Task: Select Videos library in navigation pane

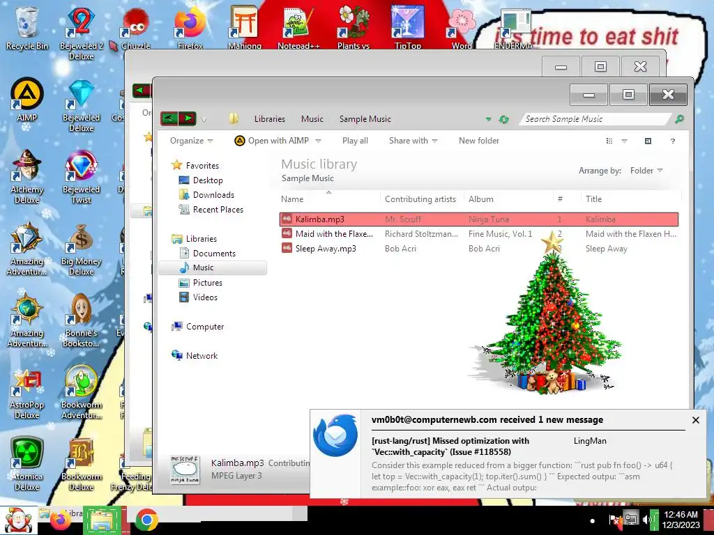Action: point(199,297)
